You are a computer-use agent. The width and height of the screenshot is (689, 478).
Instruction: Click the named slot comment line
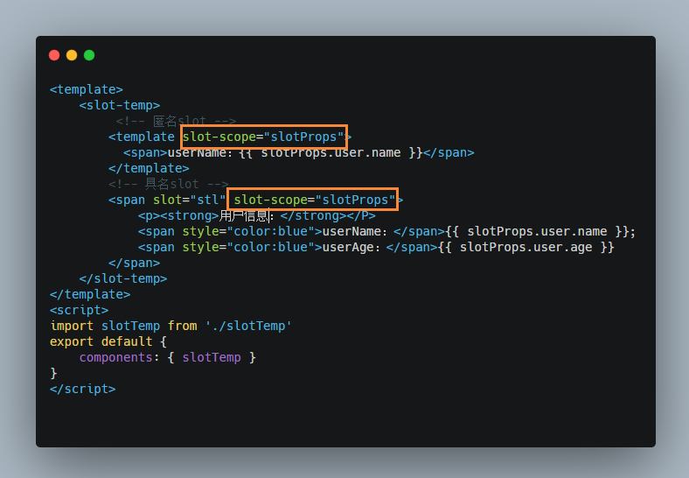point(169,184)
